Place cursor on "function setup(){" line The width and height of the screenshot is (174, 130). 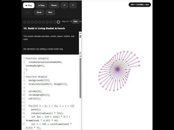click(37, 58)
